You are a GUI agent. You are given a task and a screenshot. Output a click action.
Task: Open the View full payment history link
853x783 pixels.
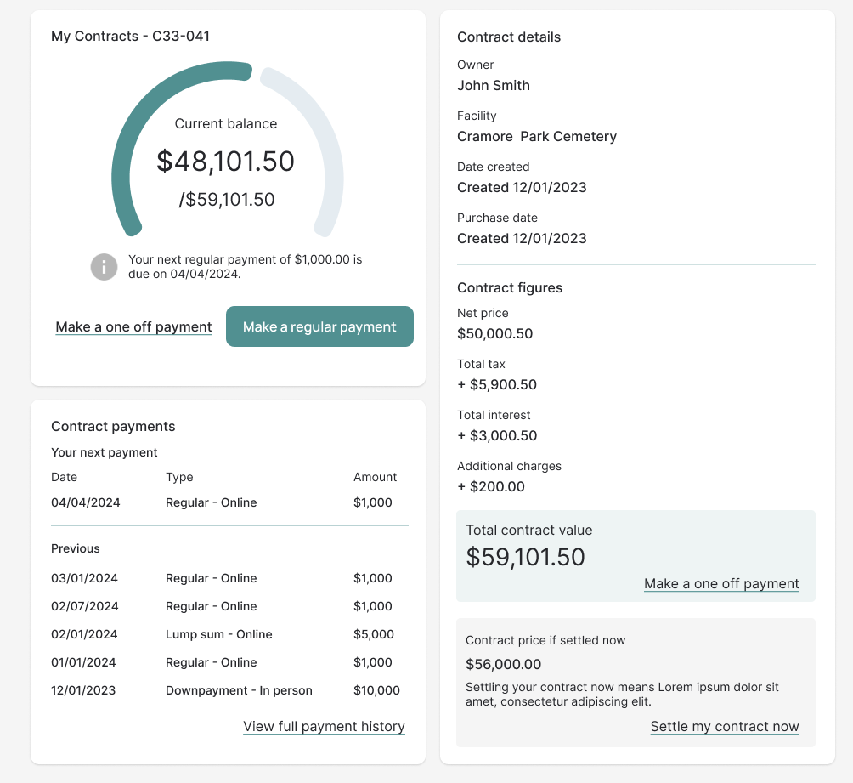(324, 726)
